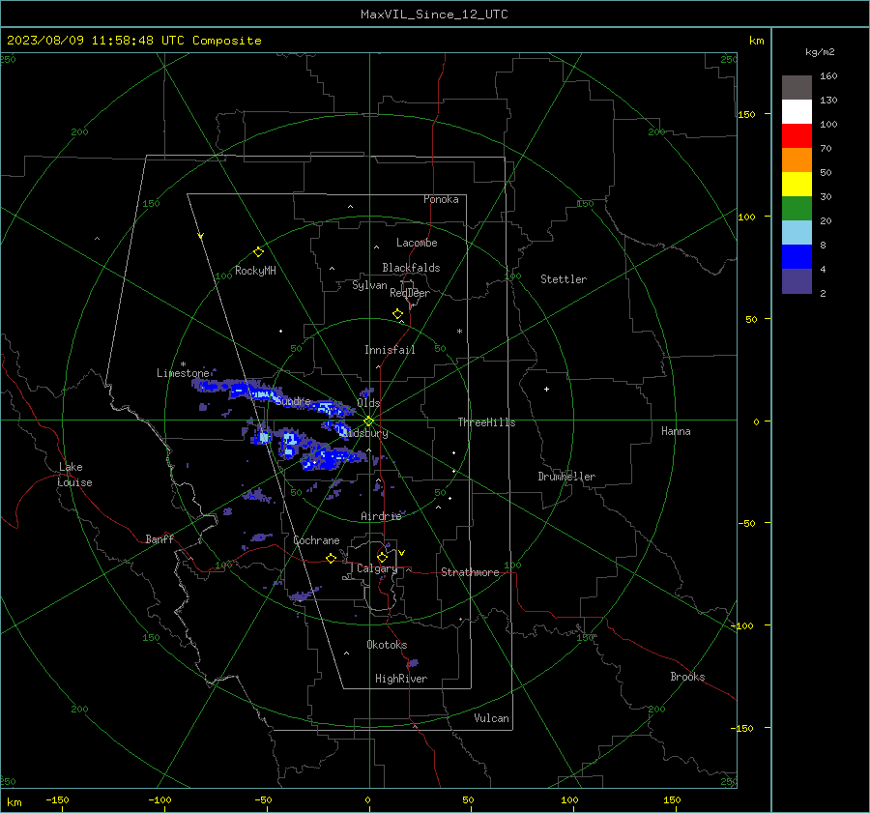Click the kg/m2 legend unit label
Screen dimensions: 870x813
coord(820,52)
